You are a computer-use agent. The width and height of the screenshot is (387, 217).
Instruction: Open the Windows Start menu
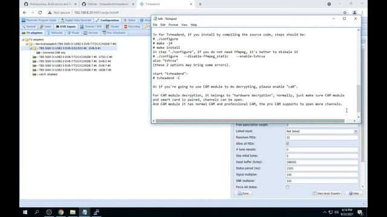tap(25, 212)
